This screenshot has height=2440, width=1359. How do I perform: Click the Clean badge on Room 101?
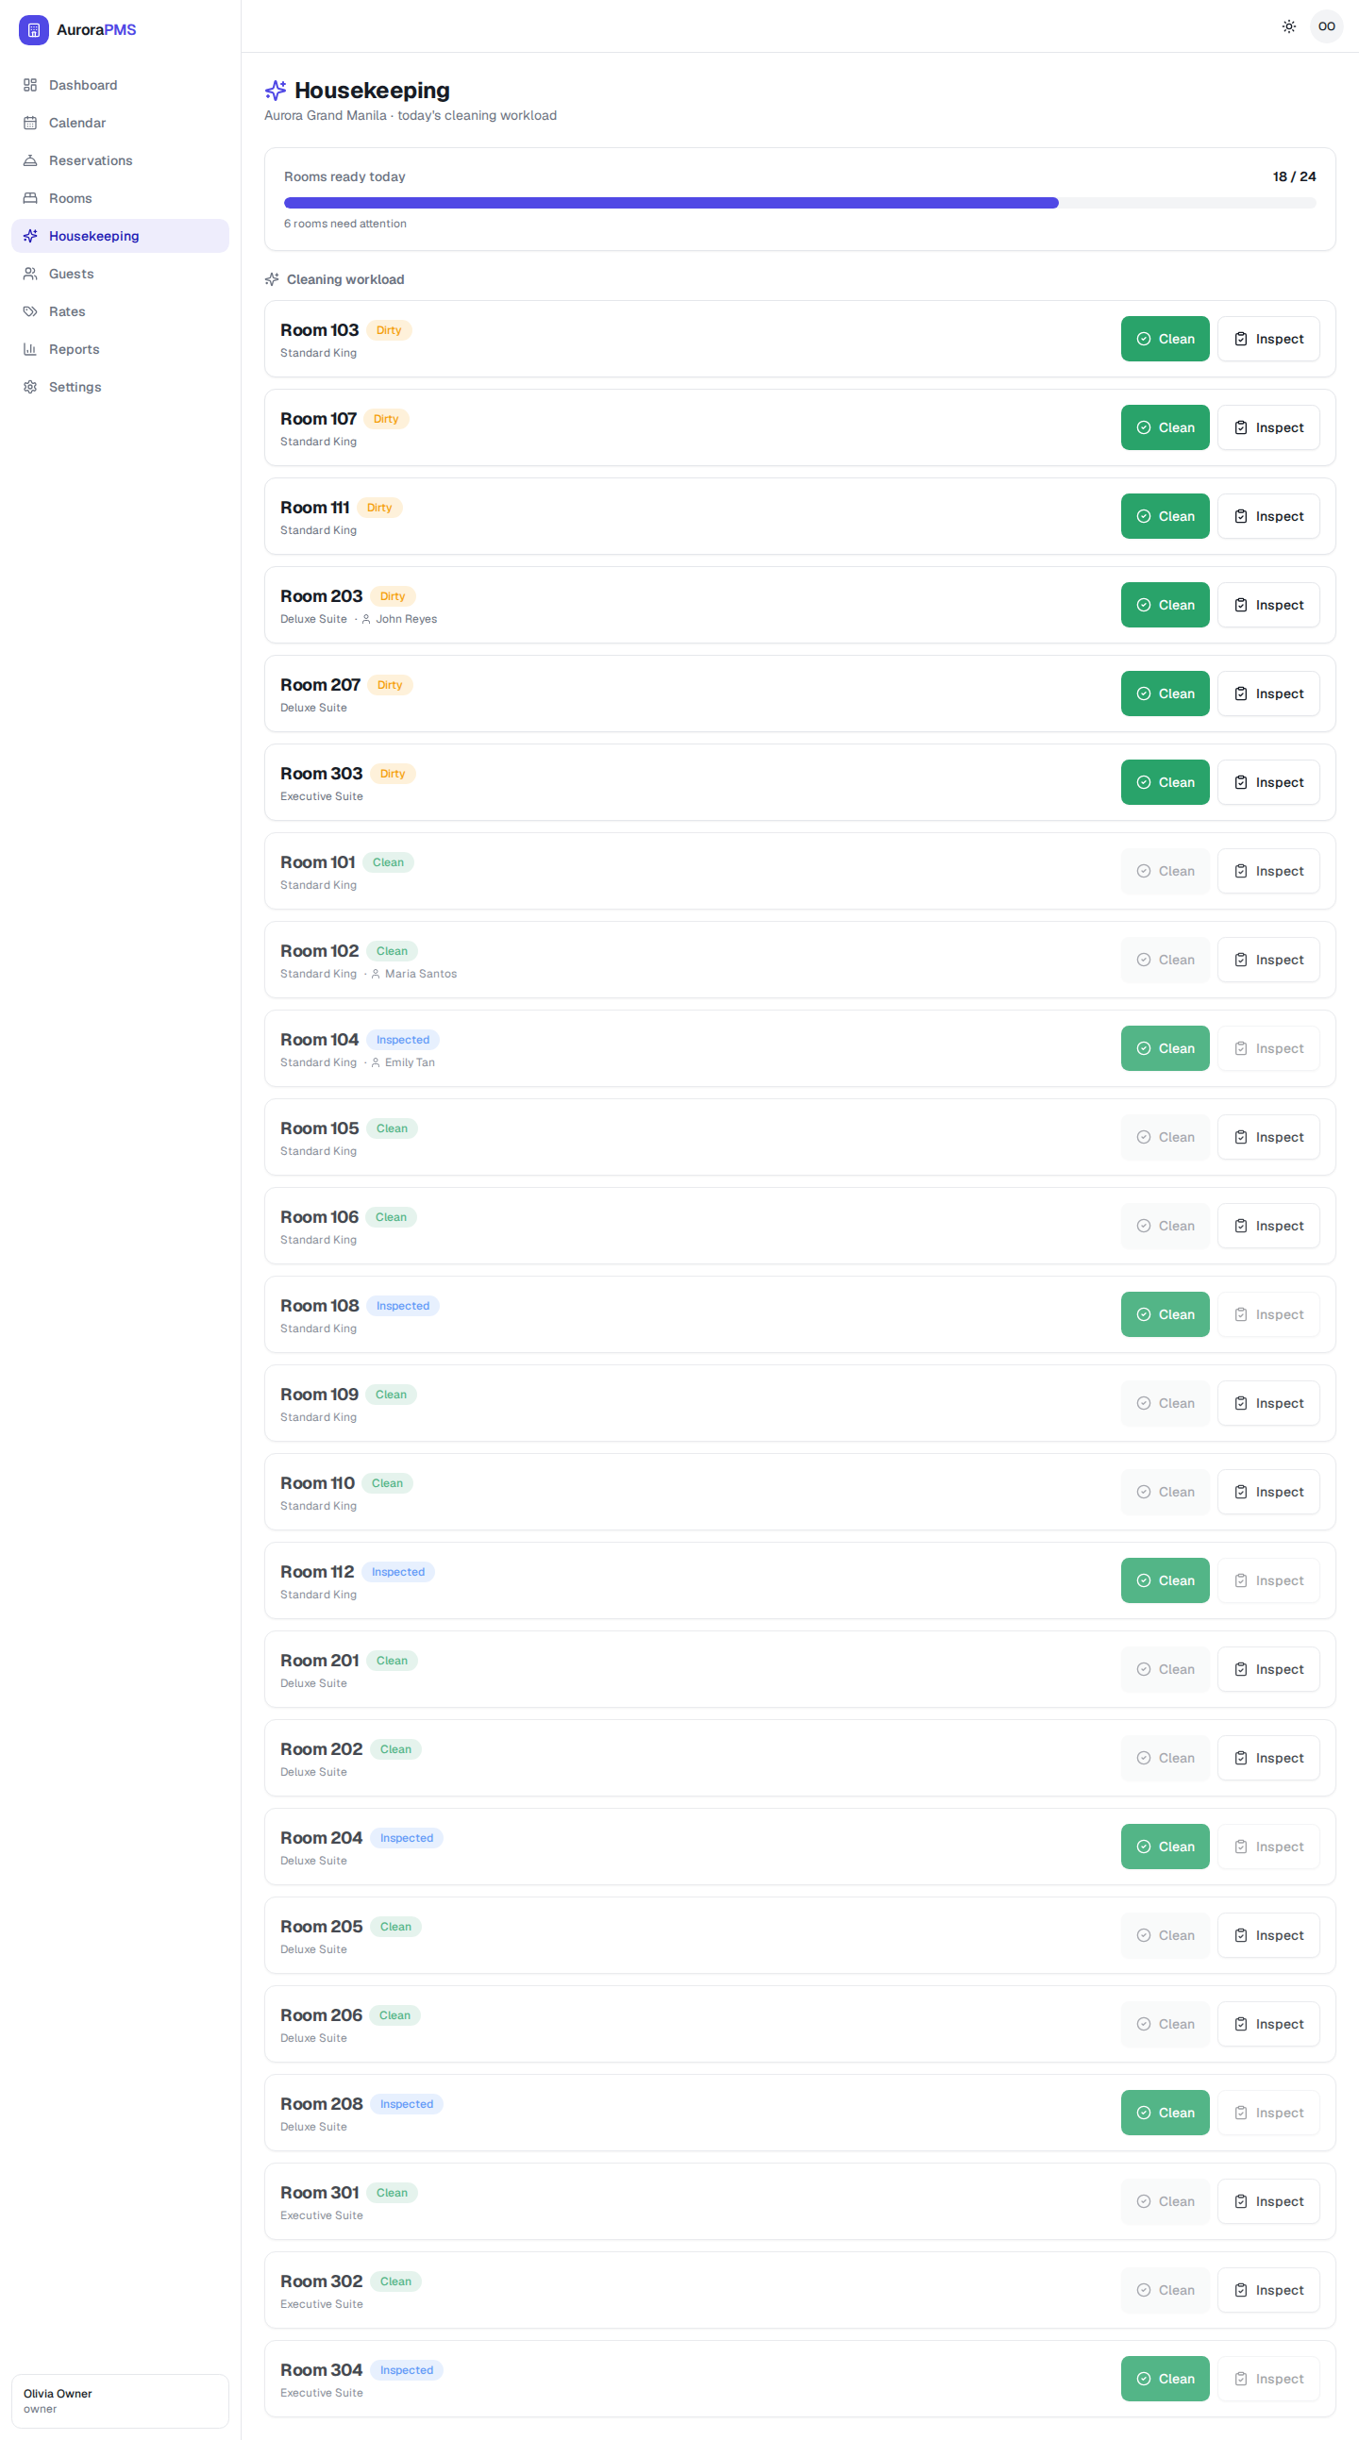(x=388, y=863)
